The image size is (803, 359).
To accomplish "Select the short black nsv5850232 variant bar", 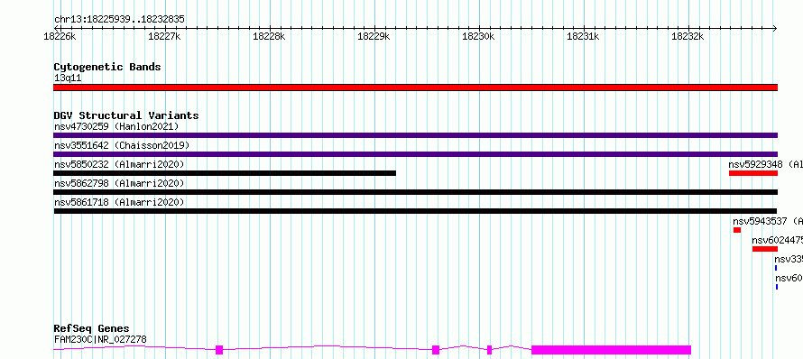I will 225,173.
